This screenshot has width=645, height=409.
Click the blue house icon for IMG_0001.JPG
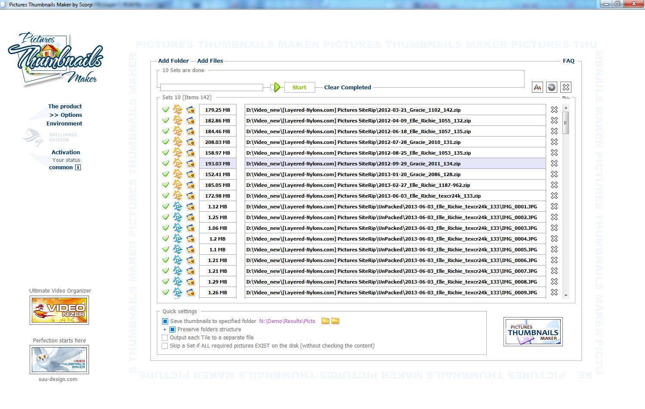pos(178,206)
